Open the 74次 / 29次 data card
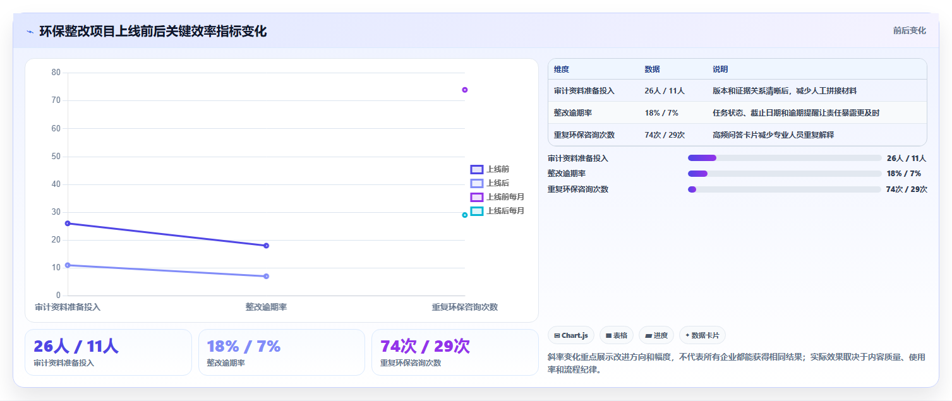 click(x=455, y=352)
